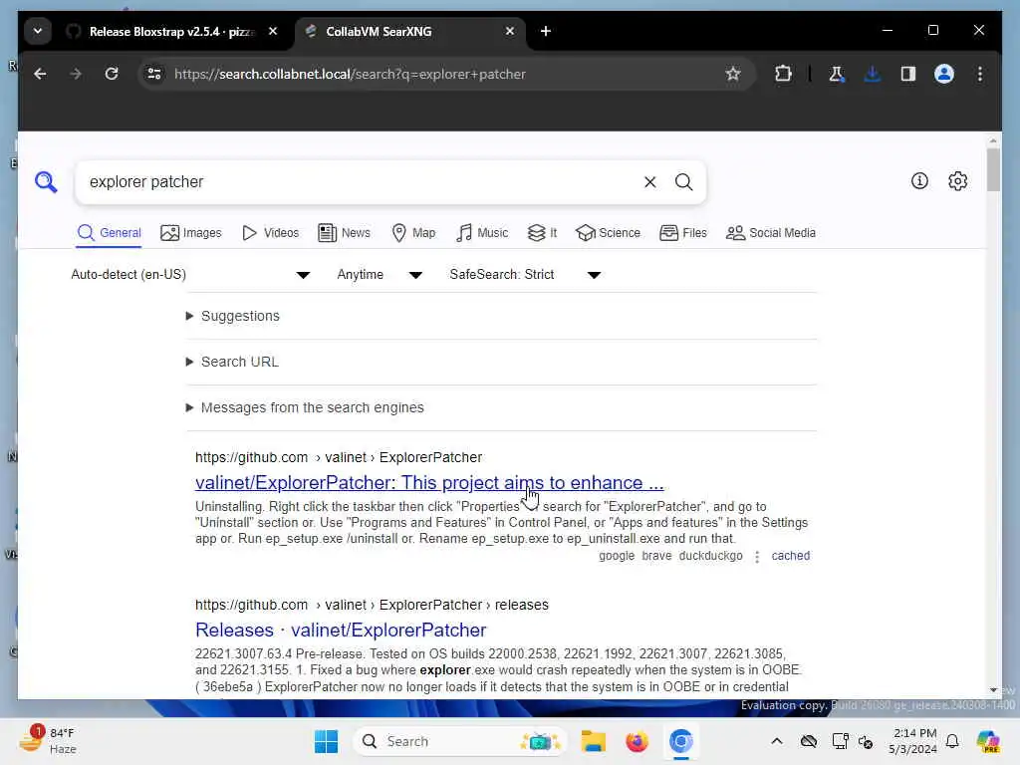
Task: Open Chrome Labs flask icon
Action: click(837, 74)
